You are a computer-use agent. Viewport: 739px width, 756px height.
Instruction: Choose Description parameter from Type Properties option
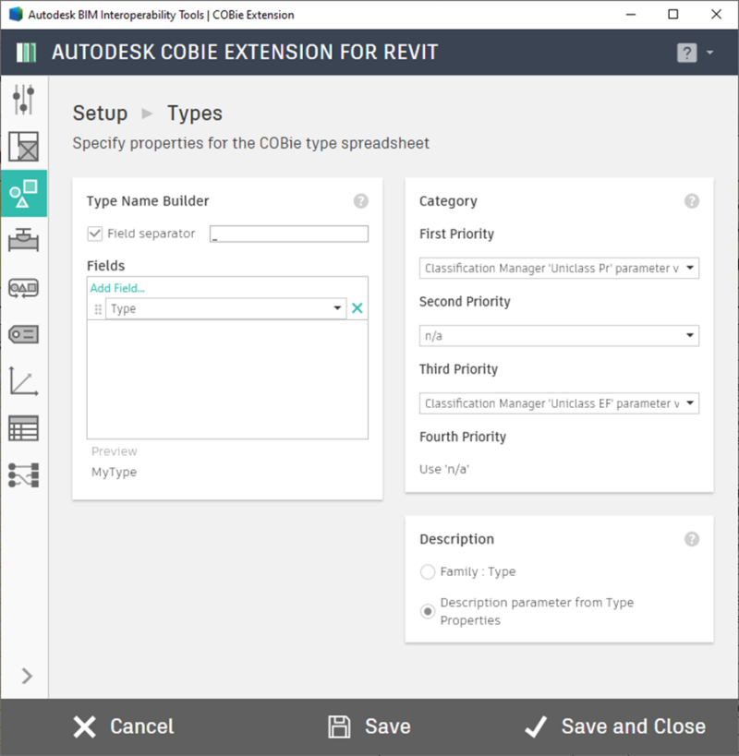428,611
